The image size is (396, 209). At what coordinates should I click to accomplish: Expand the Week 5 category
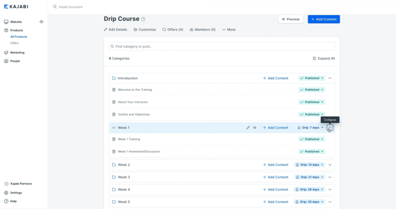(330, 202)
